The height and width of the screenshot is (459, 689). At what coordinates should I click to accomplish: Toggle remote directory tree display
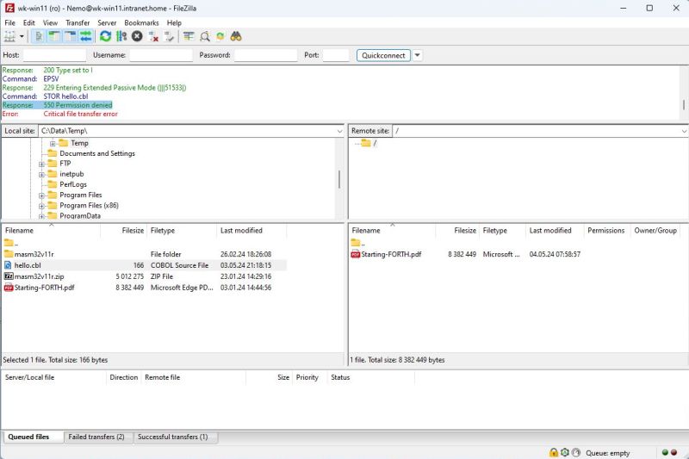(x=71, y=36)
